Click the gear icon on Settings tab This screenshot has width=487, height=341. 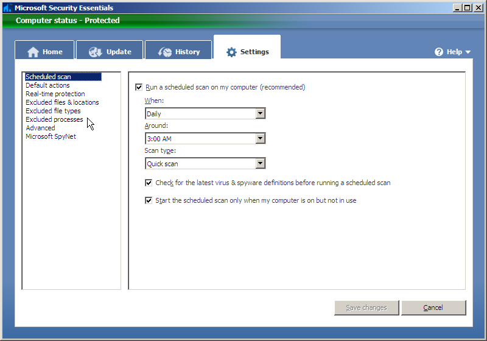point(231,52)
